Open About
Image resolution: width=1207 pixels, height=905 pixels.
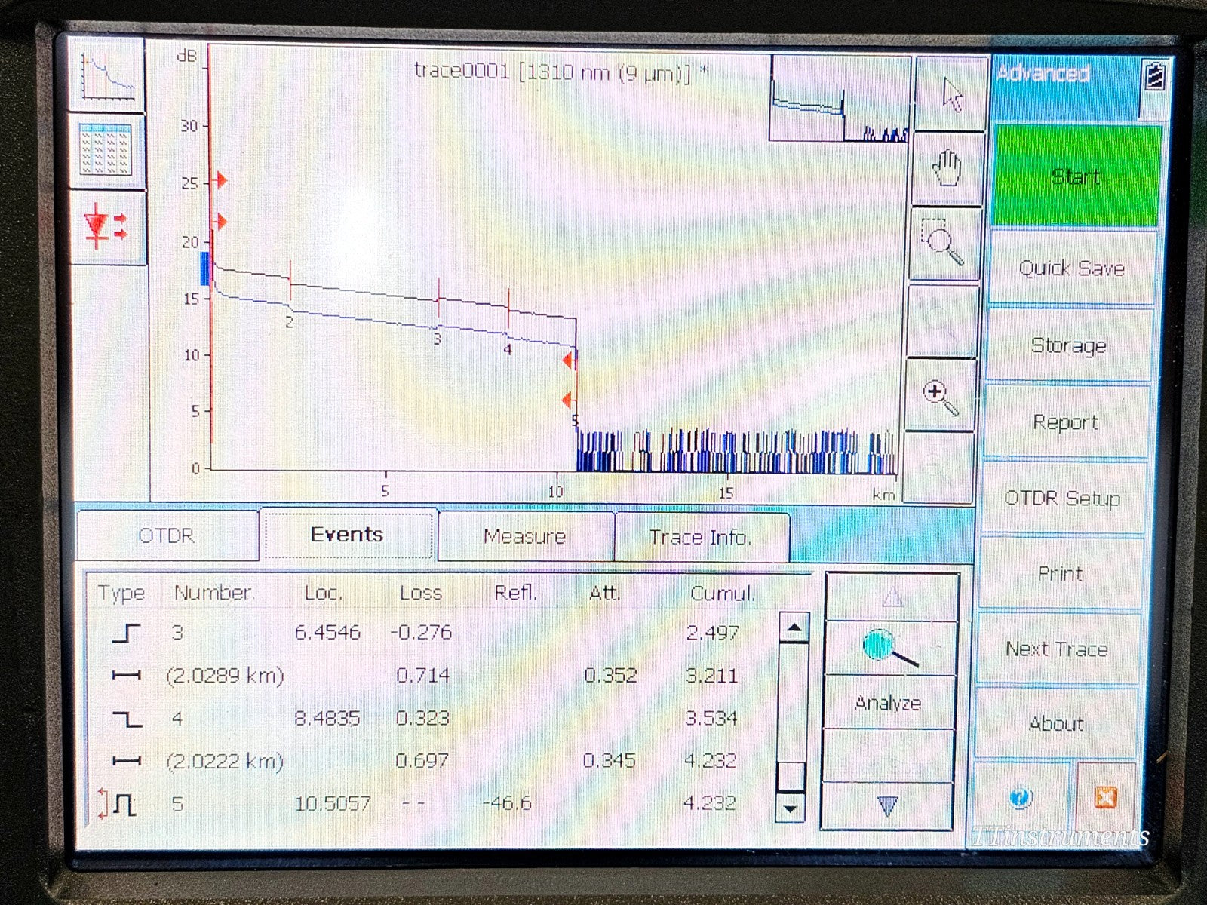pos(1055,724)
